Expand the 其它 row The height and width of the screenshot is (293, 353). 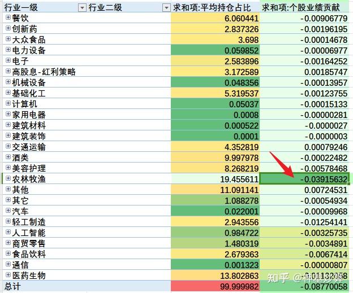click(x=8, y=199)
